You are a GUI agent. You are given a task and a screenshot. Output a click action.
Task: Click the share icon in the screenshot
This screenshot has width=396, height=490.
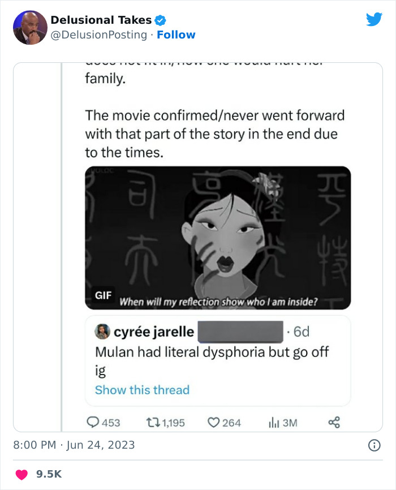click(334, 422)
